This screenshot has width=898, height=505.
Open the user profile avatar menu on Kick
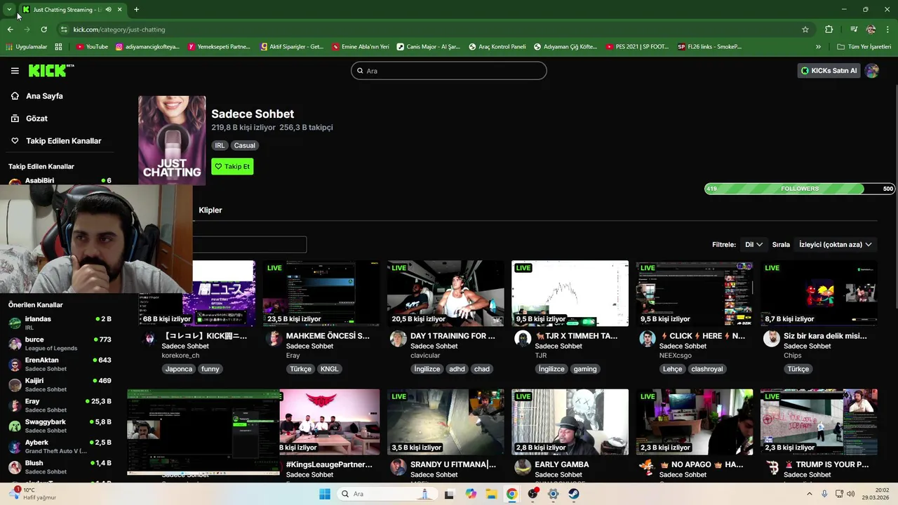point(872,70)
